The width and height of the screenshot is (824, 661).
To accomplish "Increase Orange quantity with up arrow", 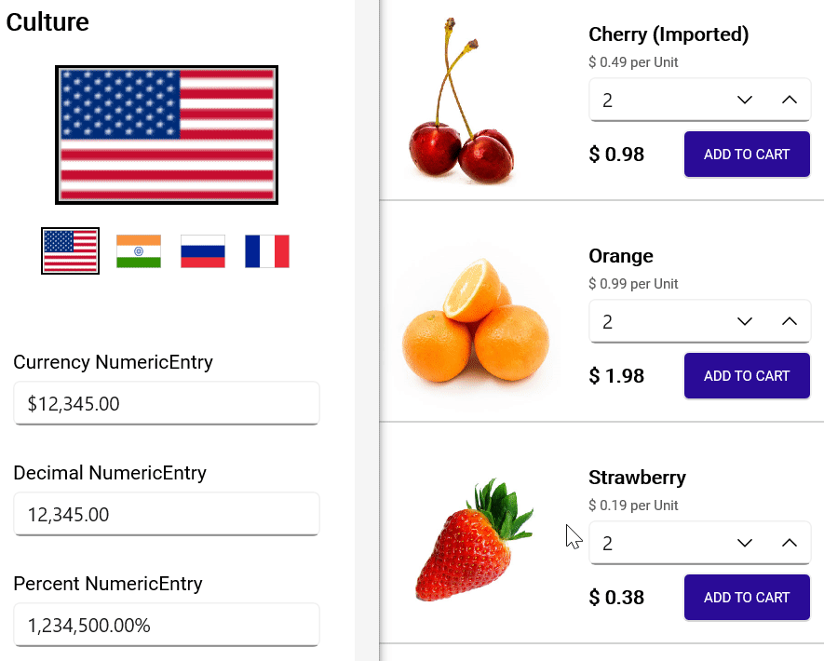I will point(789,322).
